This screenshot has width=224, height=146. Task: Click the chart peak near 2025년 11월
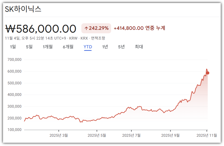pyautogui.click(x=207, y=69)
